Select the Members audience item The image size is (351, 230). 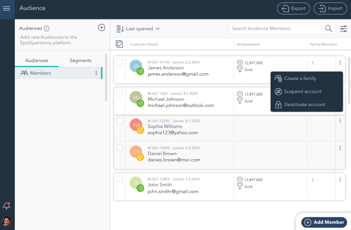59,73
